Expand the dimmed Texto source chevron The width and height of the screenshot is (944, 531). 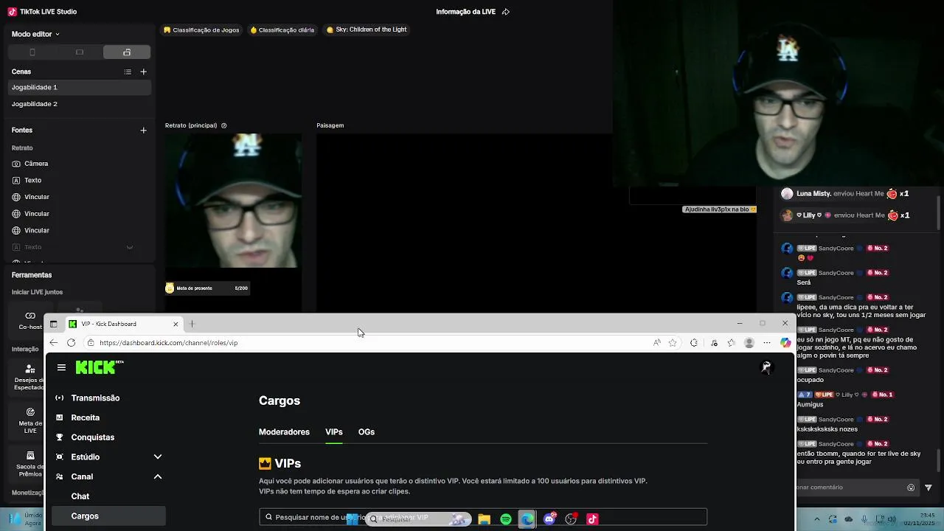pos(130,247)
